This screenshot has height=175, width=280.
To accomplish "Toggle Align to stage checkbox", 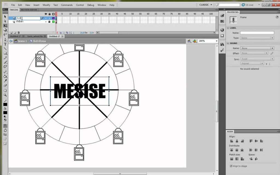I will click(x=231, y=166).
